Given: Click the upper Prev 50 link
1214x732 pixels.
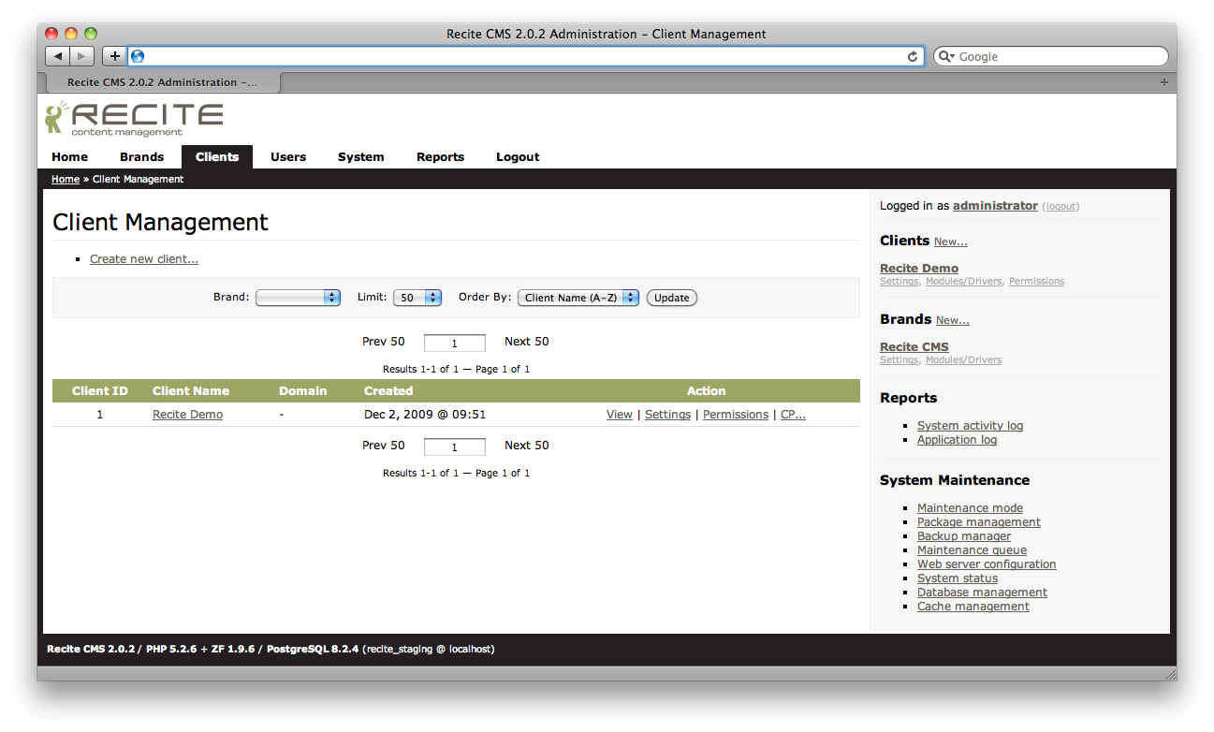Looking at the screenshot, I should pyautogui.click(x=384, y=342).
